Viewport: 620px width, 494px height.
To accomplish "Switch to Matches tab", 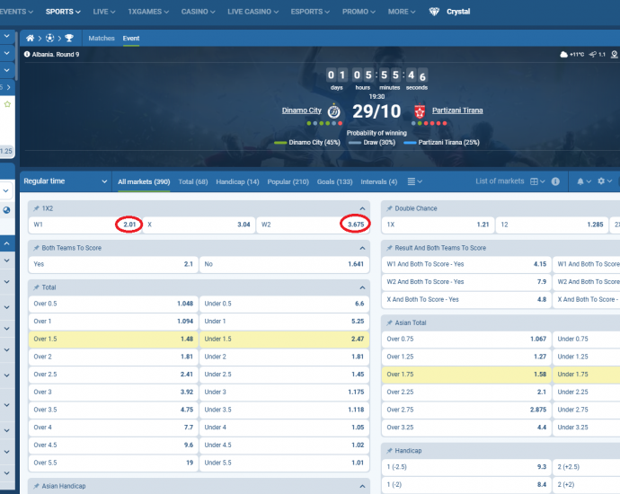I will 102,39.
